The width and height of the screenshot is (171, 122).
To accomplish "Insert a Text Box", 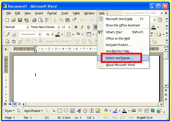I will [72, 111].
